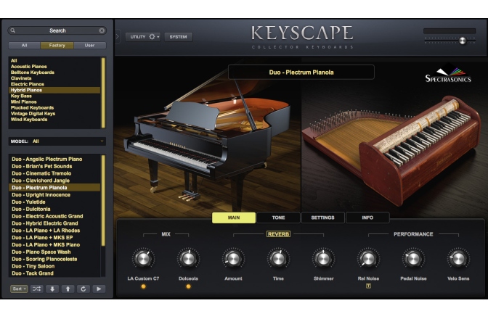The width and height of the screenshot is (488, 319).
Task: Click the LA Custom C7 mix knob
Action: (x=143, y=258)
